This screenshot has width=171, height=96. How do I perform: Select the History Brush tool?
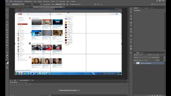[x=7, y=33]
